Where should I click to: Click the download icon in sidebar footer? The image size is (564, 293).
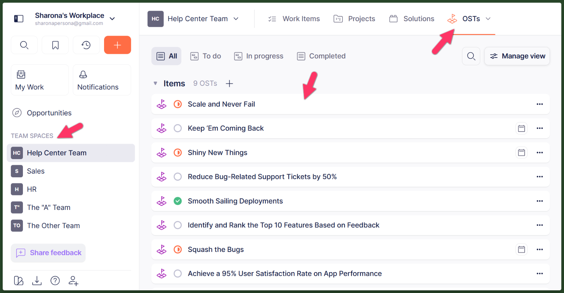pyautogui.click(x=37, y=281)
